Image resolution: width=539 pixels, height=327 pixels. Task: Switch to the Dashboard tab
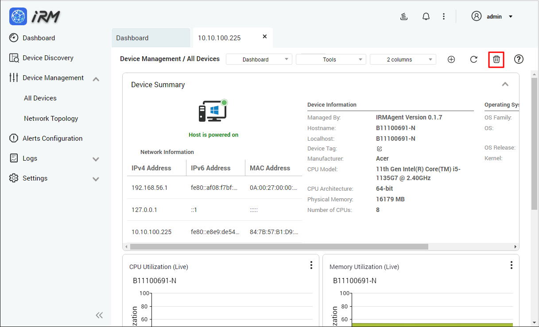pyautogui.click(x=151, y=38)
